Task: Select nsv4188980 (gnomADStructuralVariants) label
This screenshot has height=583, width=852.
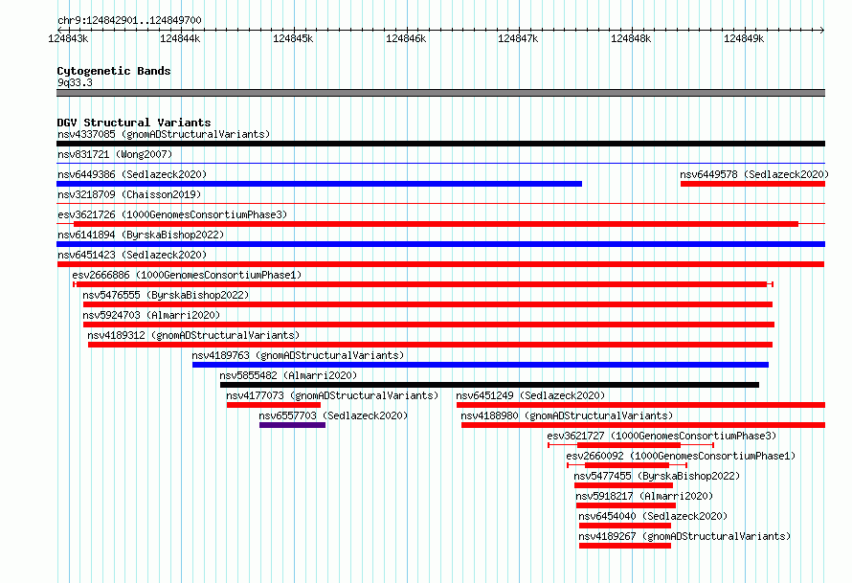Action: [567, 415]
